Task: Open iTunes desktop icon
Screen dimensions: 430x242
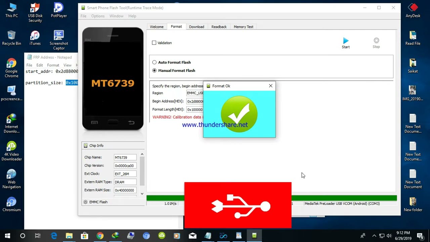Action: [x=35, y=38]
